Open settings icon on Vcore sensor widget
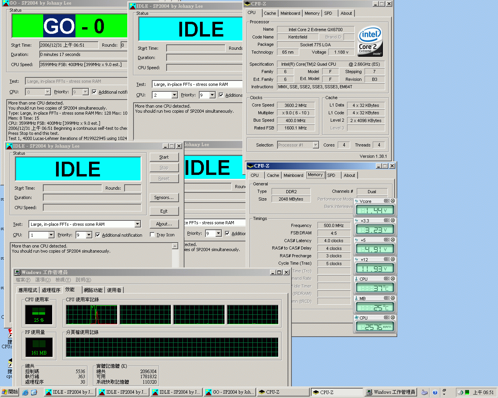 coord(387,201)
